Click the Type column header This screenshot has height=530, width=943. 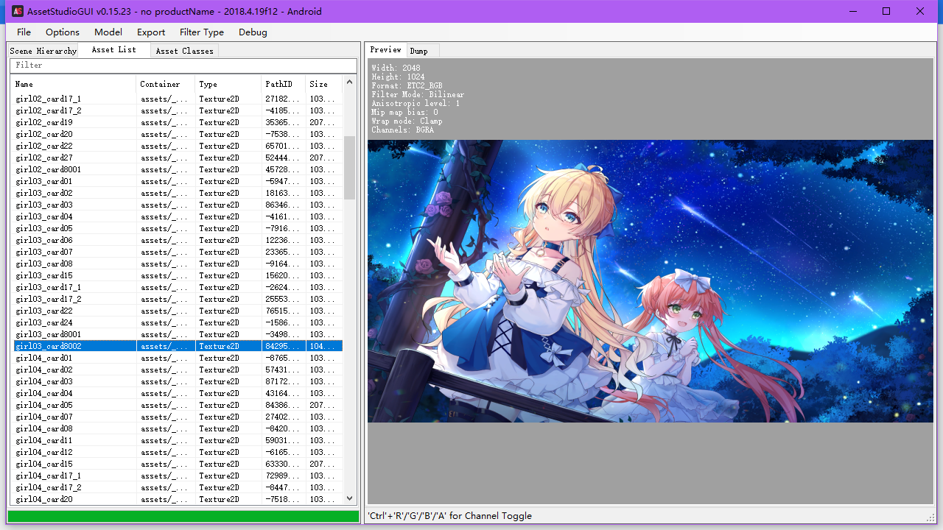(x=228, y=84)
